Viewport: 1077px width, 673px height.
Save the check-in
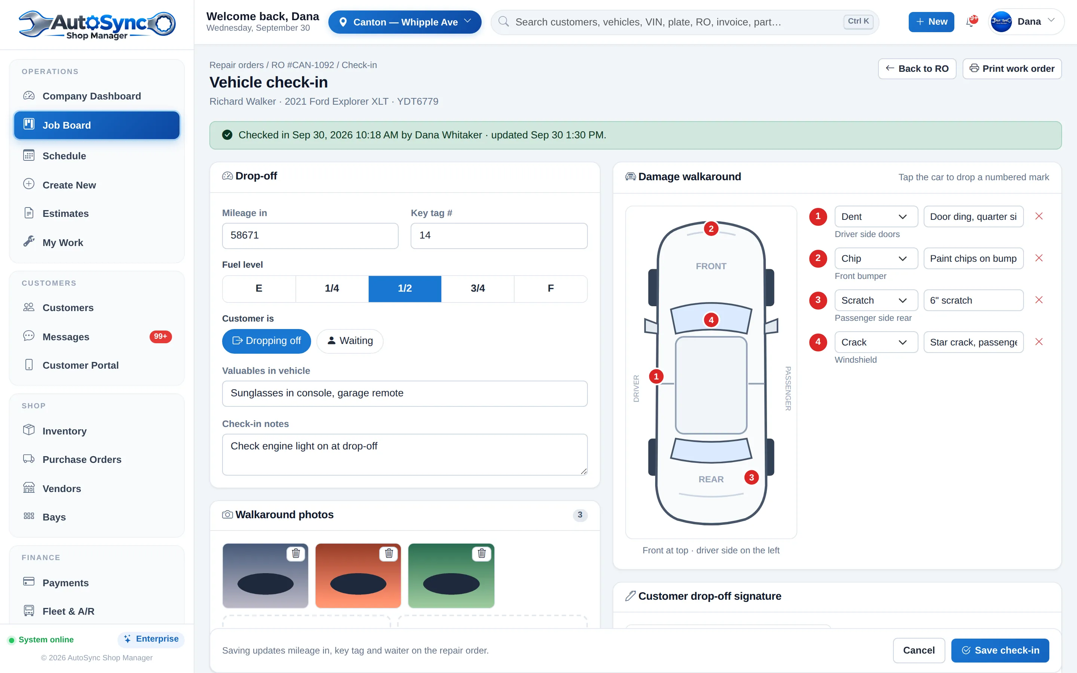click(1000, 650)
